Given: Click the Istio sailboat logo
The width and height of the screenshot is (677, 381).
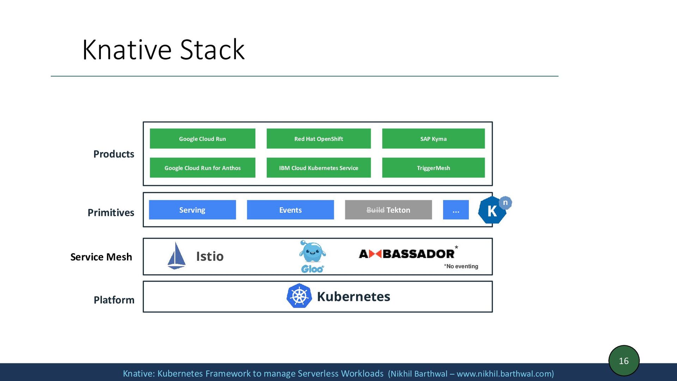Looking at the screenshot, I should (x=176, y=256).
